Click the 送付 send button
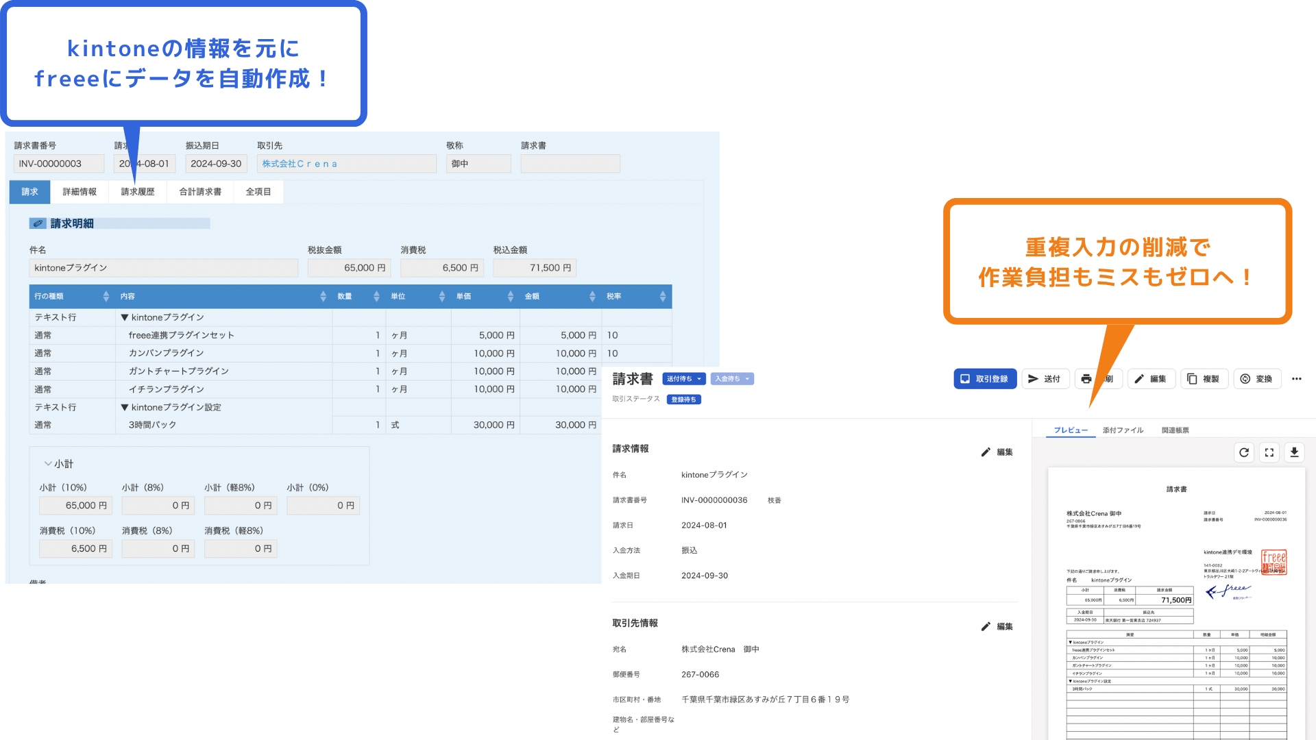This screenshot has height=740, width=1316. [x=1045, y=379]
